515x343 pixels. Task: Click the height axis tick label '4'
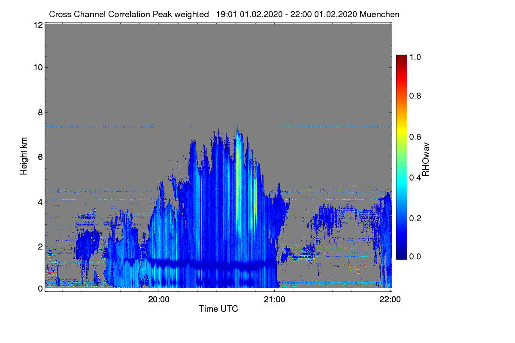pos(40,202)
